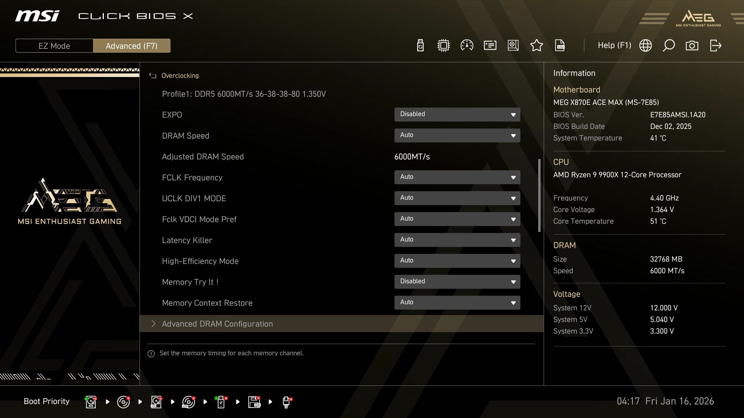Open the EXPO dropdown

pos(457,114)
